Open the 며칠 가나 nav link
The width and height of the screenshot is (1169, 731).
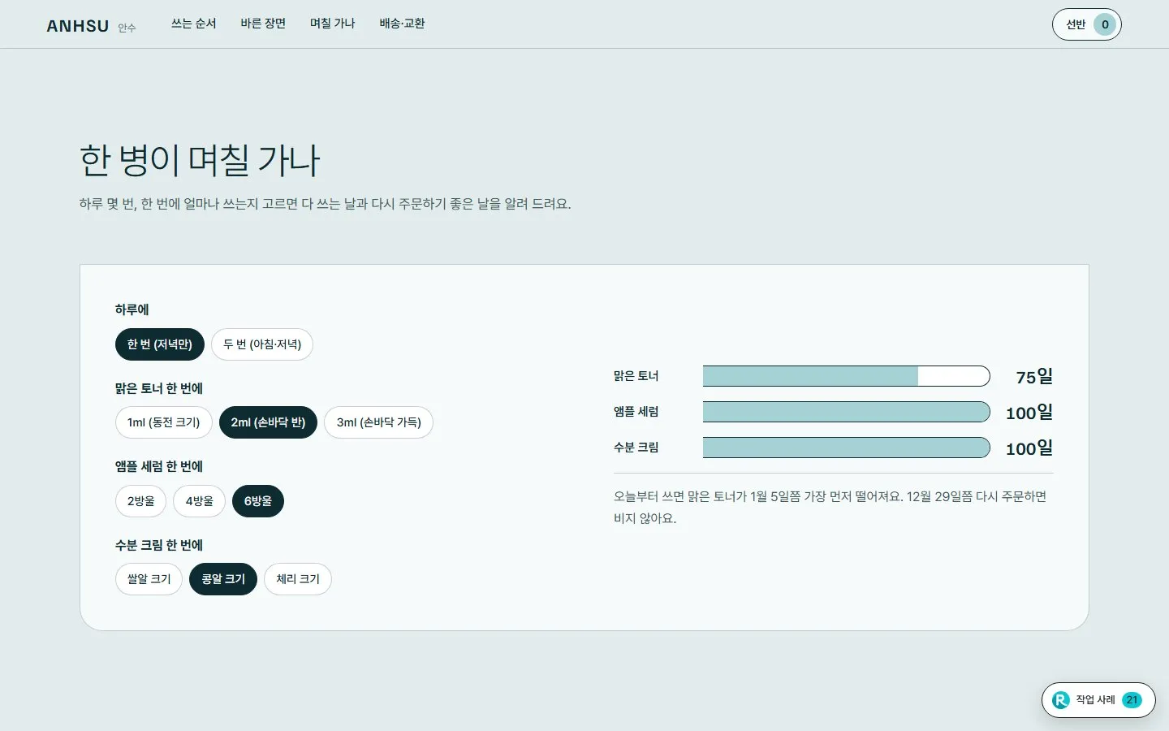coord(333,24)
